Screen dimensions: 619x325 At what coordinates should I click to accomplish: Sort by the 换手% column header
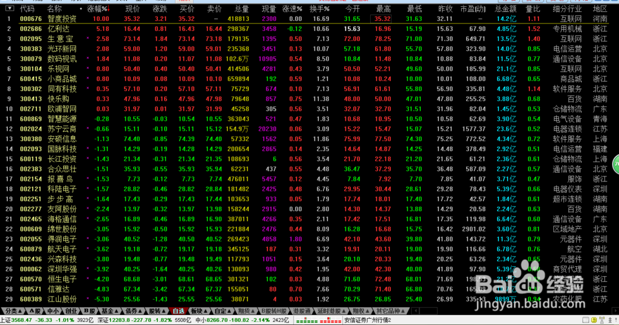click(x=319, y=8)
